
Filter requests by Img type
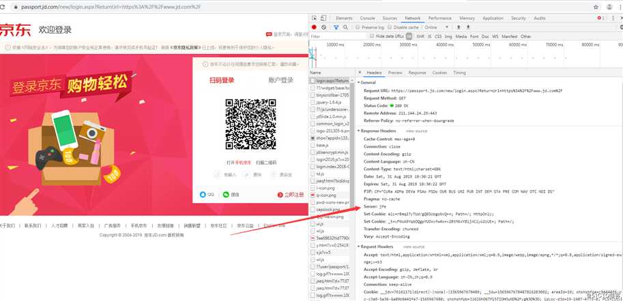click(448, 36)
